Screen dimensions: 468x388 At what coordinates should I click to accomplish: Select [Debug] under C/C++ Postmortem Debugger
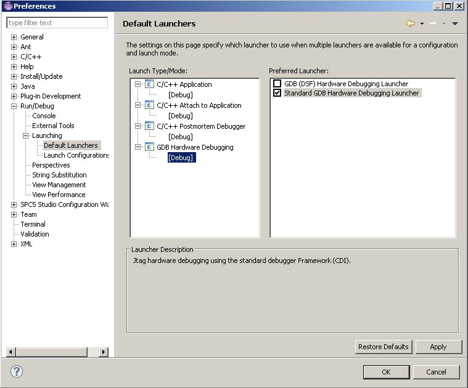(181, 137)
